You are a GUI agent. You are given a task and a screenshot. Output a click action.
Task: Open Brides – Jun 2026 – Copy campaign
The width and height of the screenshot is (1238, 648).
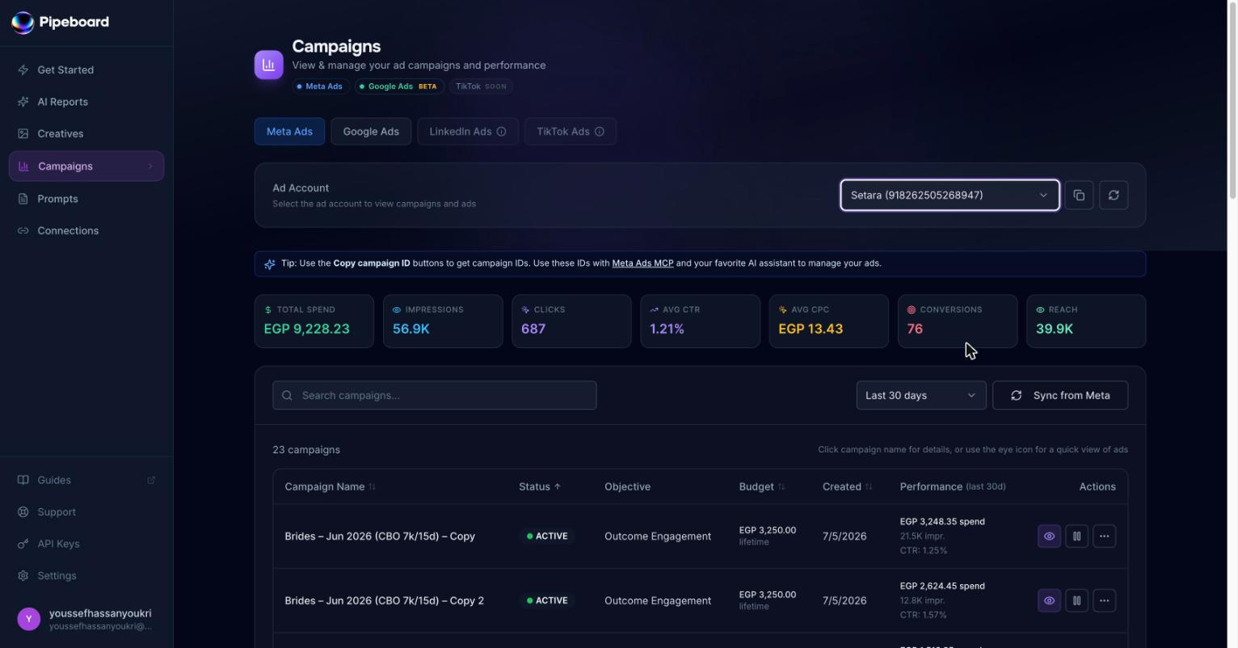(380, 536)
